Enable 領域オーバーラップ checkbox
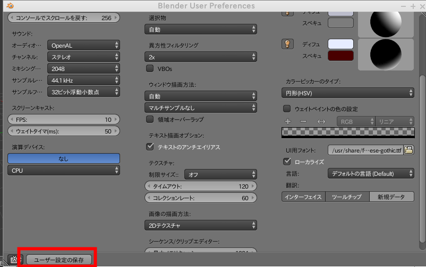The image size is (426, 267). click(x=150, y=119)
